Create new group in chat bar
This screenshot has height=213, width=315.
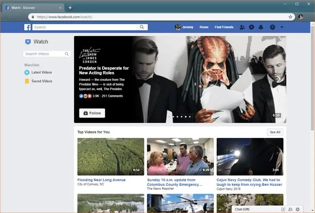(290, 209)
